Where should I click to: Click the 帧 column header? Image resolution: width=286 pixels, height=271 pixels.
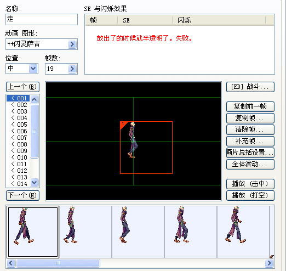101,20
